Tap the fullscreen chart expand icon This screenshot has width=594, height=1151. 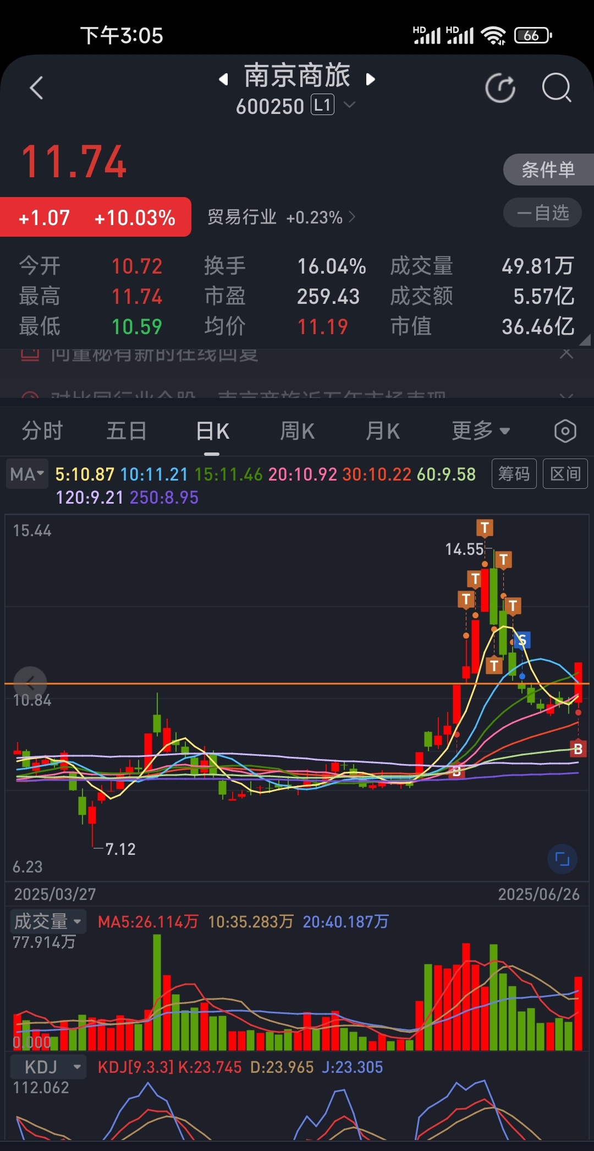[x=562, y=859]
